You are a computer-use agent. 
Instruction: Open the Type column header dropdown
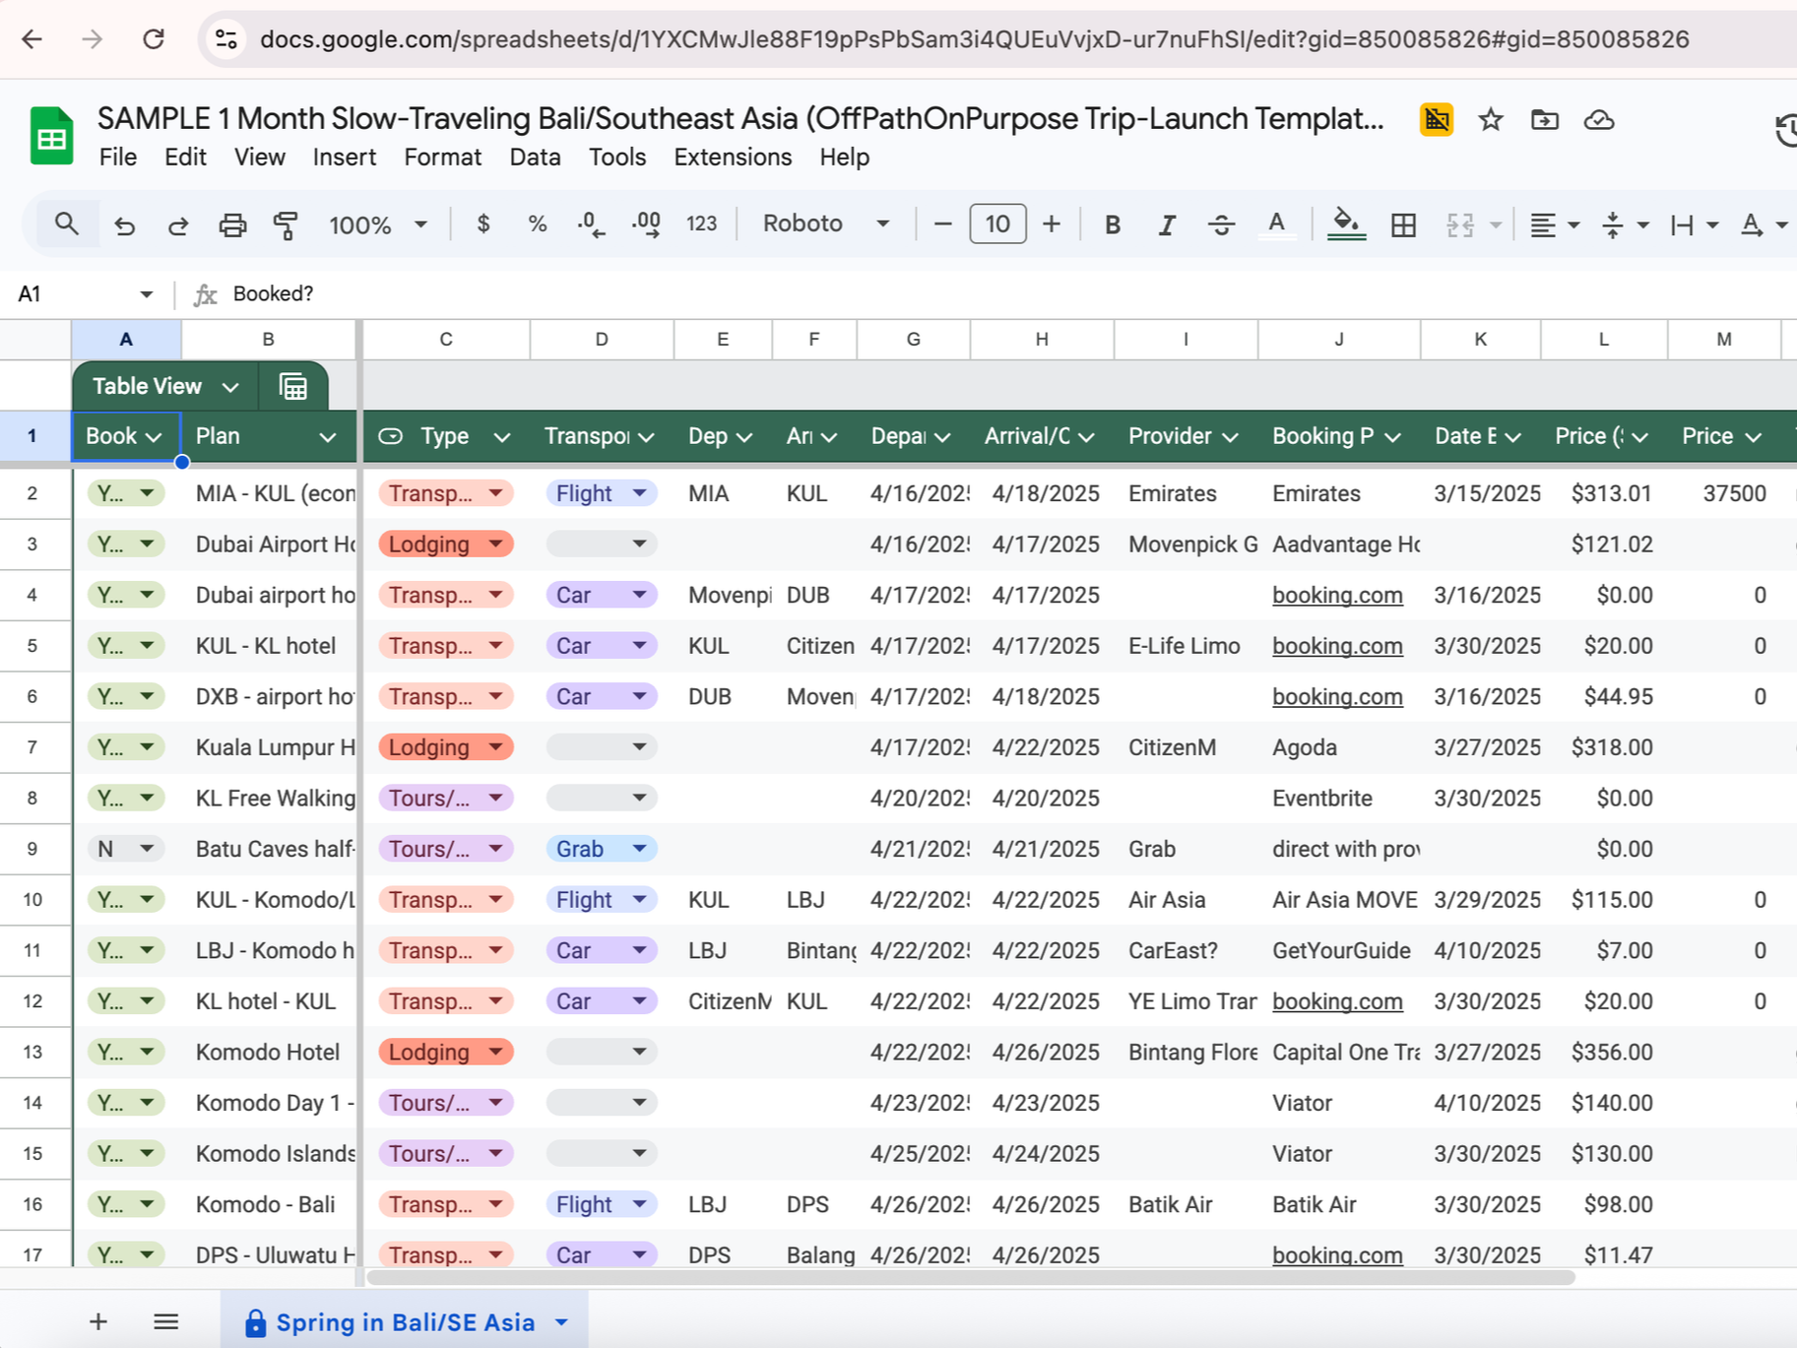click(501, 437)
